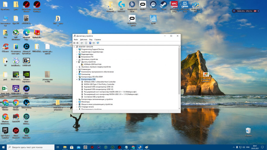Viewport: 267px width, 150px height.
Task: Open the Действие menu
Action: click(x=84, y=39)
